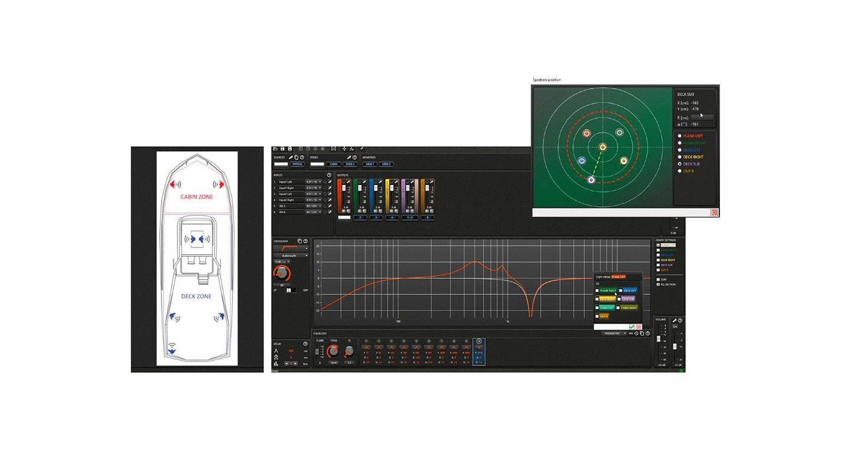Image resolution: width=849 pixels, height=453 pixels.
Task: Select the fx functions icon in the toolbar
Action: (352, 149)
